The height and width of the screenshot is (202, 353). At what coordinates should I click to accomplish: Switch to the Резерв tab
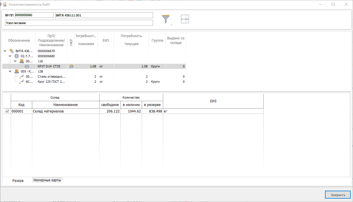pos(18,180)
